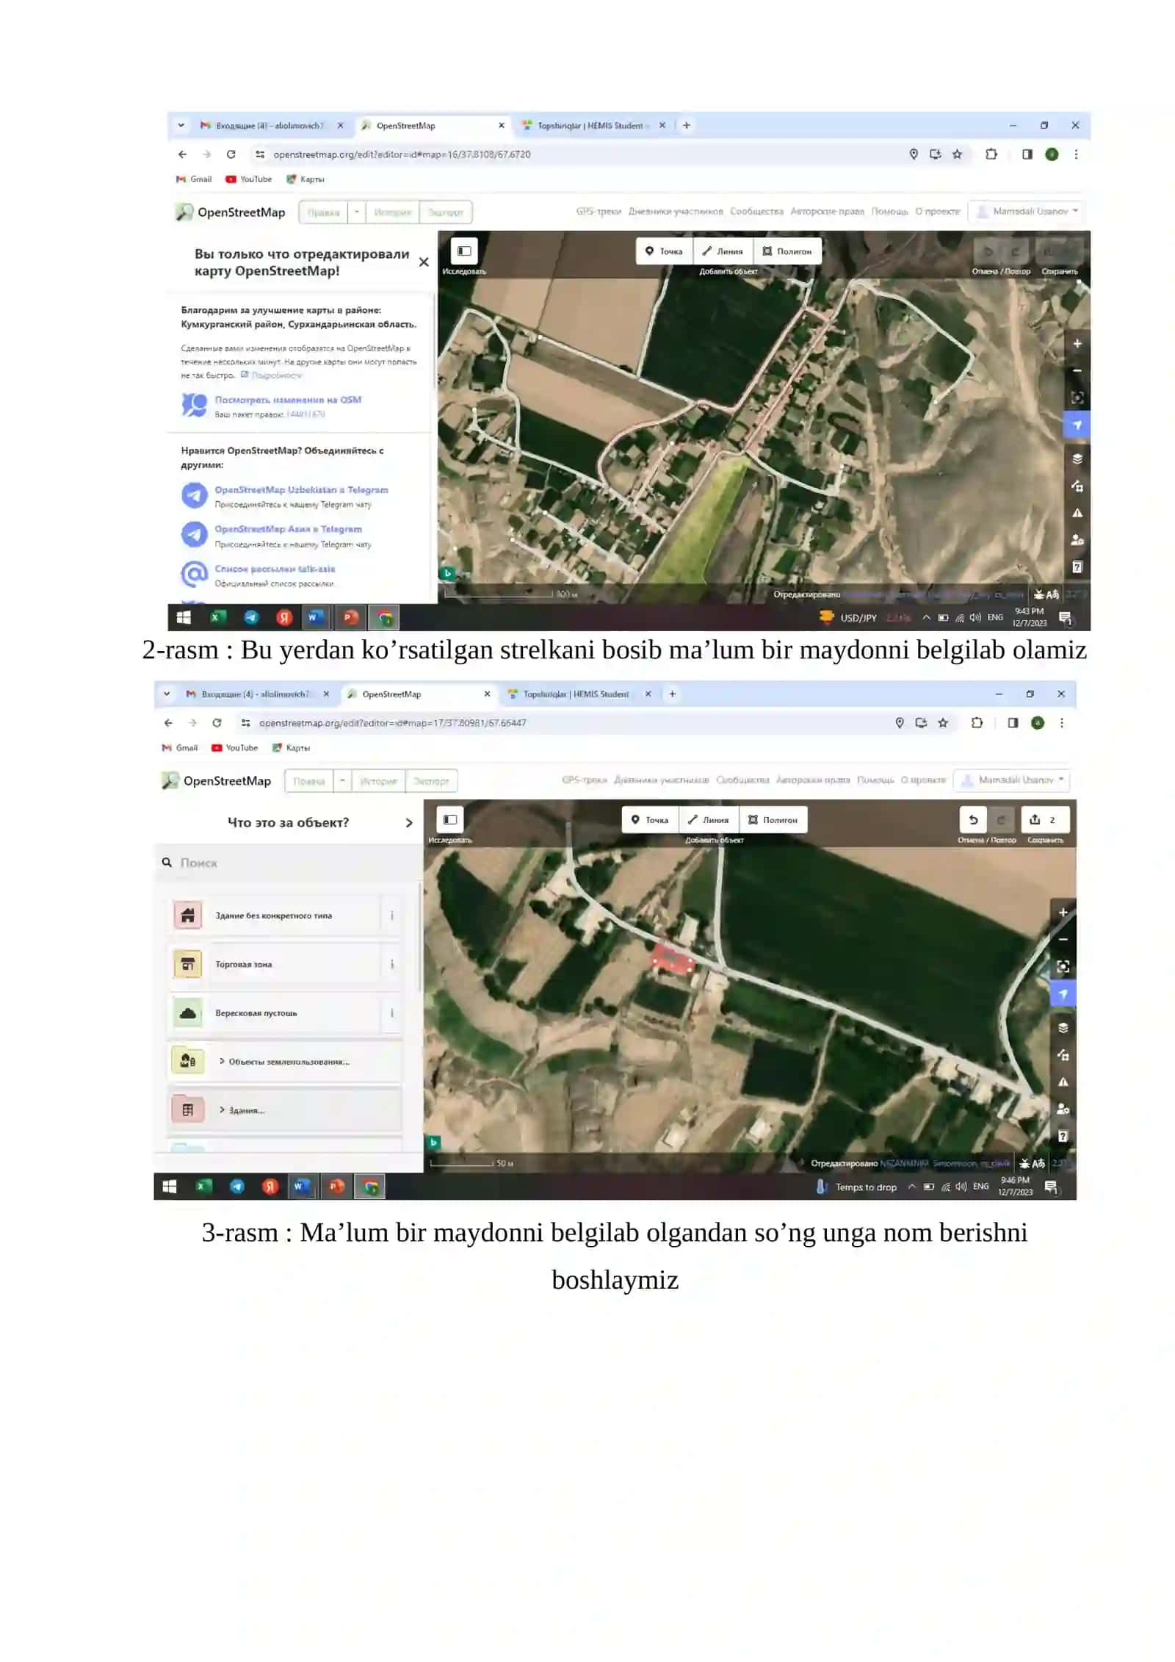Click the highlighted geolocate arrow in 2-rasm screenshot
The width and height of the screenshot is (1175, 1662).
(x=1077, y=425)
